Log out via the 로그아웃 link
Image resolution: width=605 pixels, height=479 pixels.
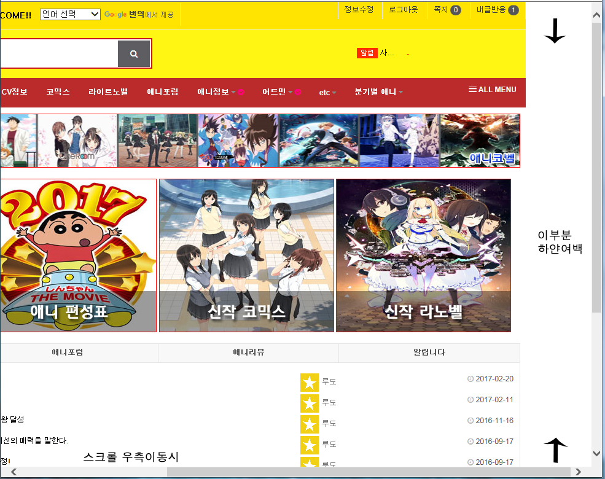(x=403, y=10)
